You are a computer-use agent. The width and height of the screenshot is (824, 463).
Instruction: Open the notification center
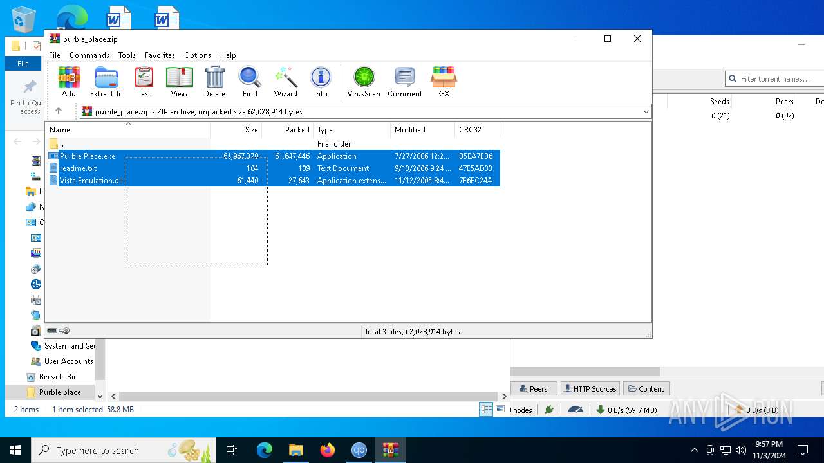(x=803, y=450)
